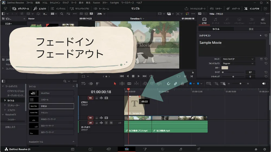Collapse the Fusionタイトル section
This screenshot has width=271, height=152.
73,142
